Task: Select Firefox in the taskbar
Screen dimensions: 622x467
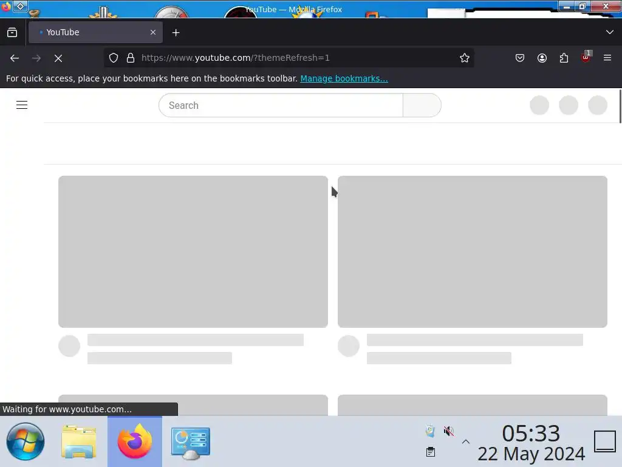Action: pyautogui.click(x=135, y=441)
